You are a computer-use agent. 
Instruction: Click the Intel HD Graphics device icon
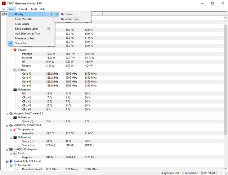click(11, 149)
